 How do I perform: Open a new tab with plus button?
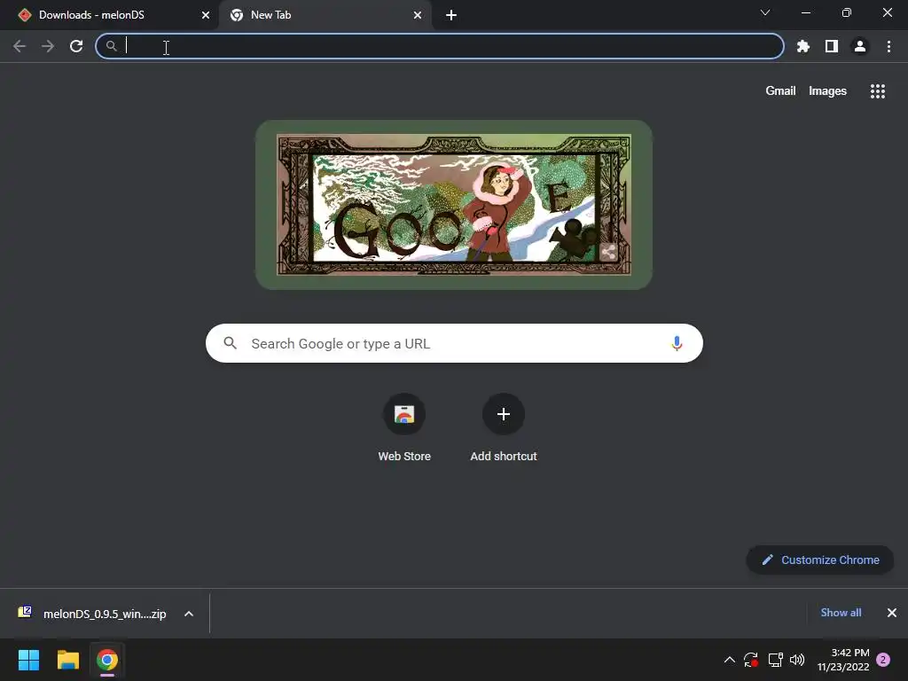click(x=451, y=15)
